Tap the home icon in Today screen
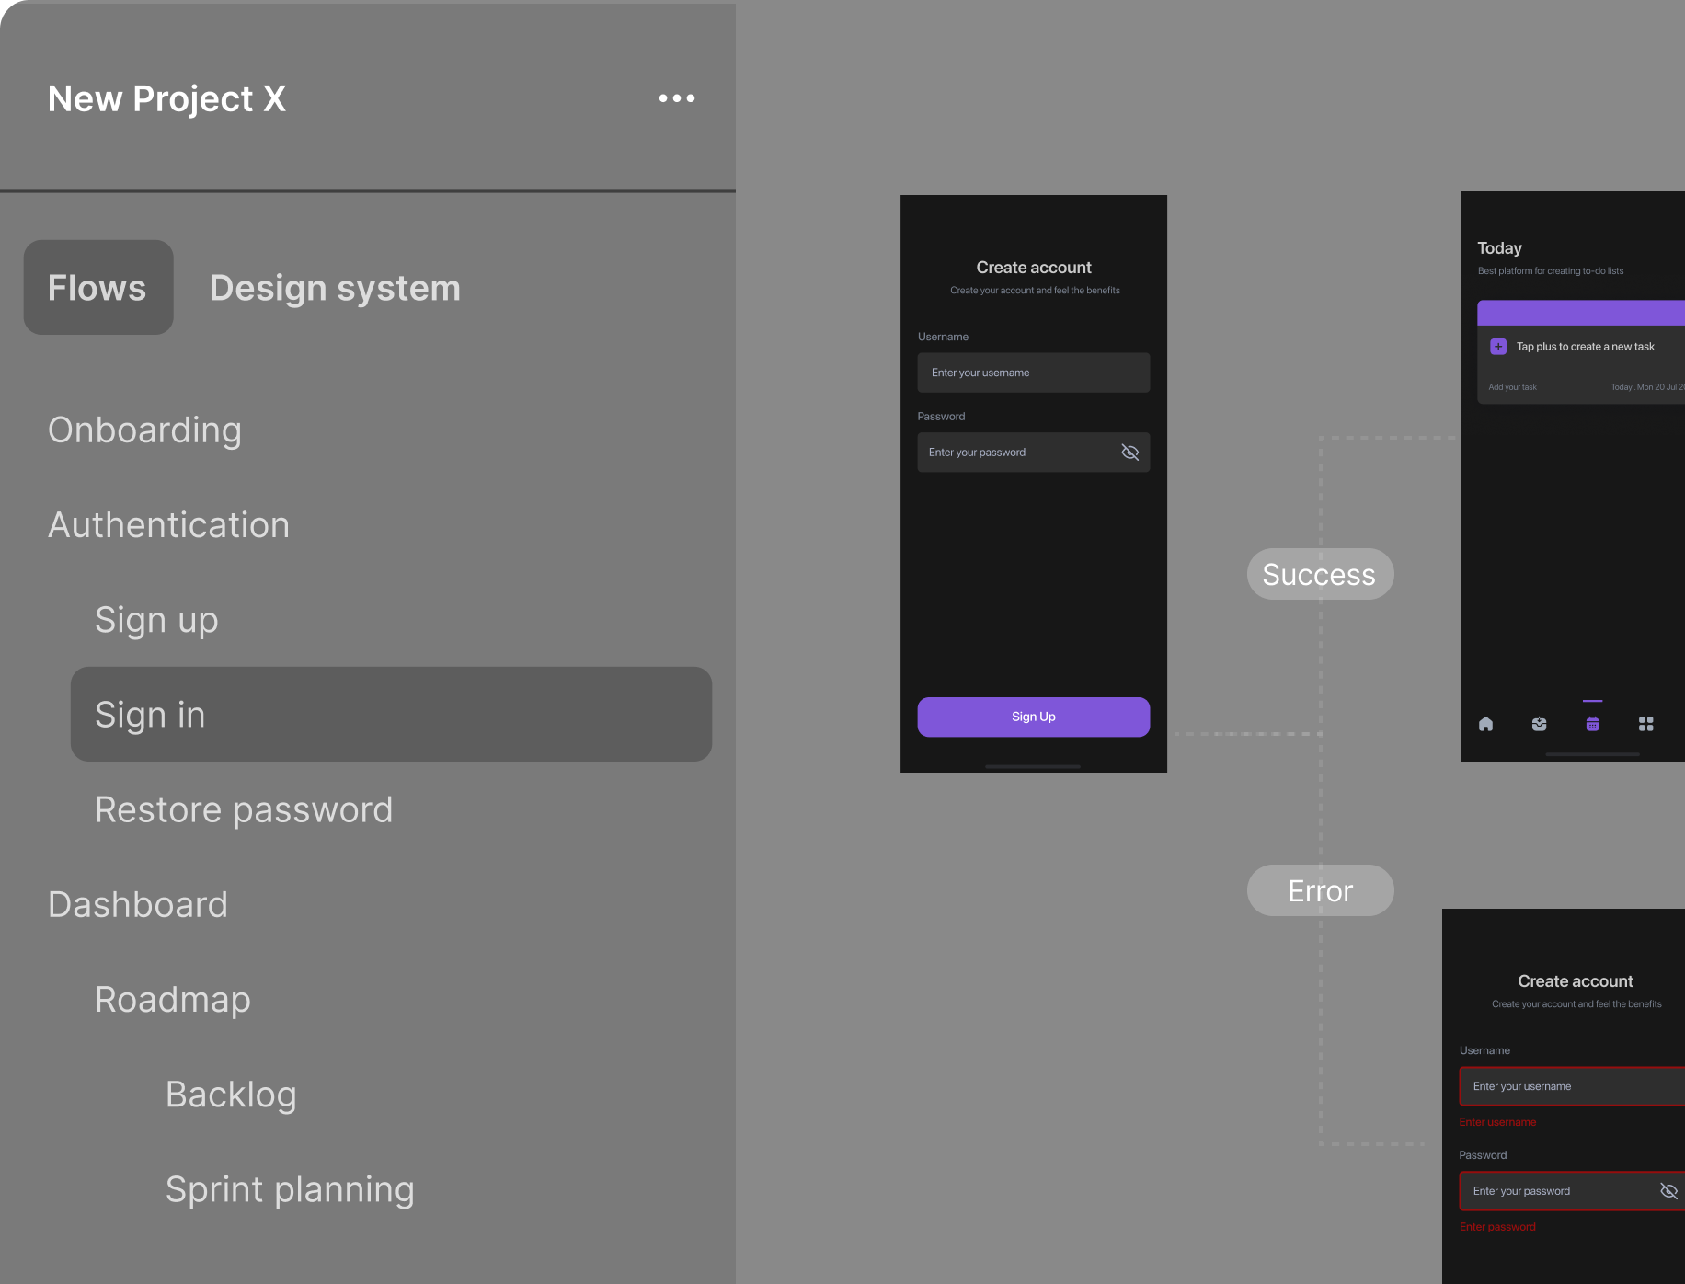Image resolution: width=1685 pixels, height=1284 pixels. tap(1485, 724)
